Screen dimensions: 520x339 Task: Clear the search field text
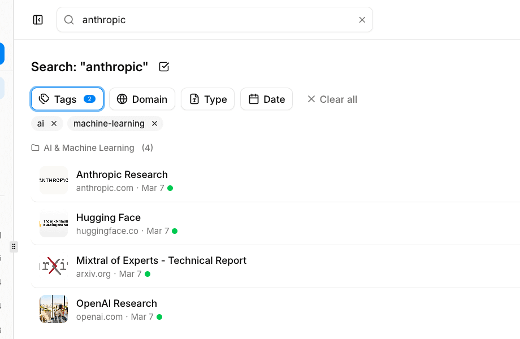tap(362, 20)
